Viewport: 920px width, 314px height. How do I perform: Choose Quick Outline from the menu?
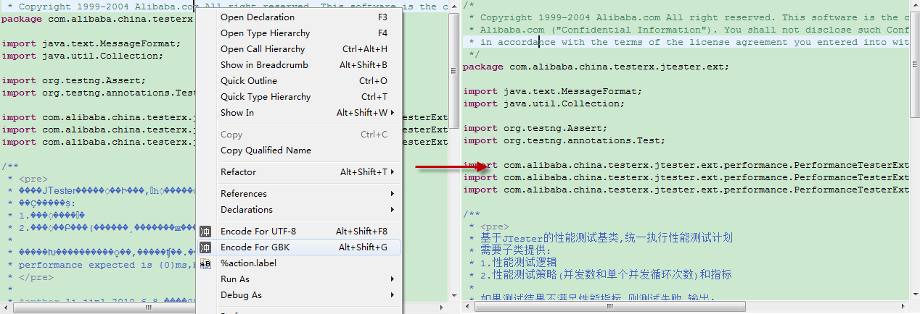tap(249, 81)
